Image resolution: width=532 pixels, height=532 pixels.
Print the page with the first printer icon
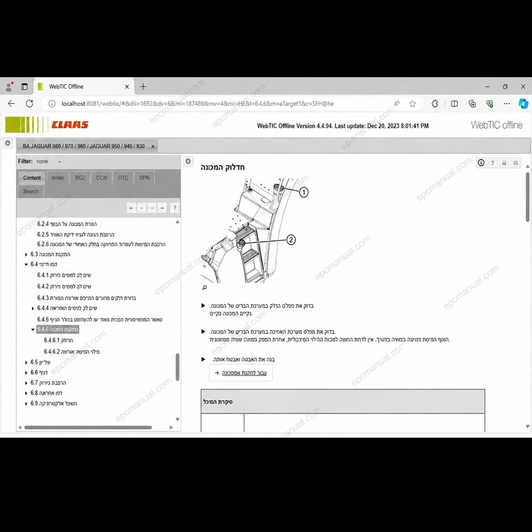(x=504, y=163)
